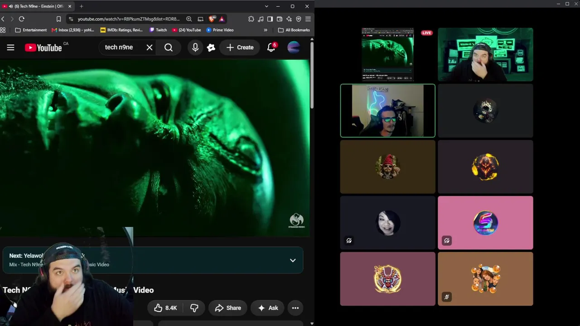This screenshot has width=580, height=326.
Task: Open the Entertainment bookmarks folder
Action: tap(31, 30)
